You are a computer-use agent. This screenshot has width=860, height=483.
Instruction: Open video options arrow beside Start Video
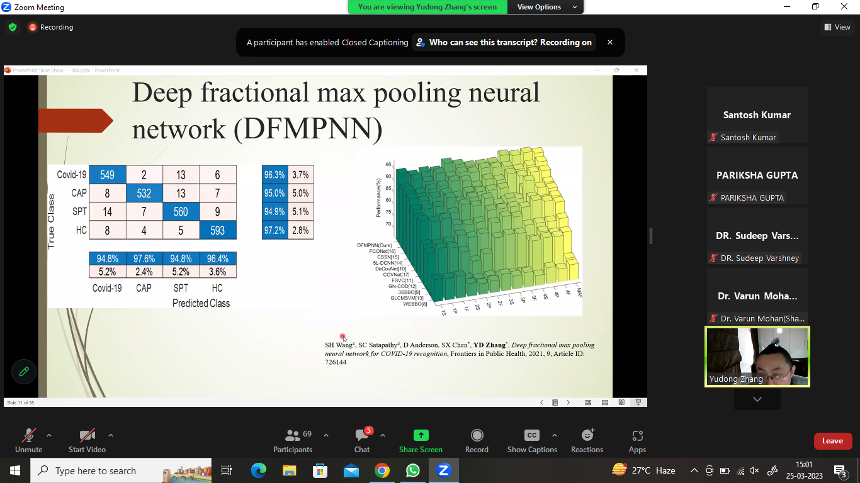coord(111,435)
